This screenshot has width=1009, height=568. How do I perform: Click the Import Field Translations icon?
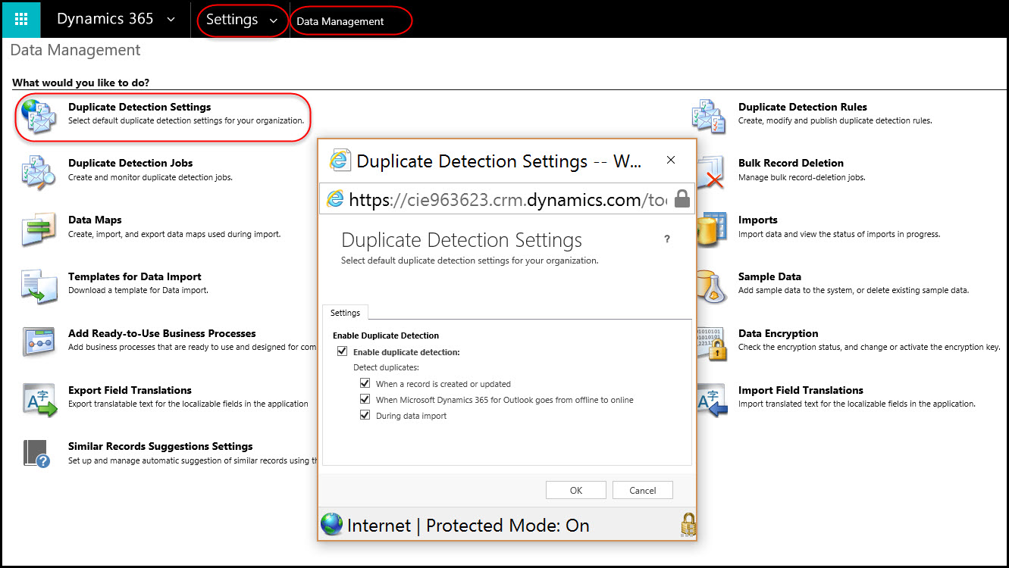point(711,399)
